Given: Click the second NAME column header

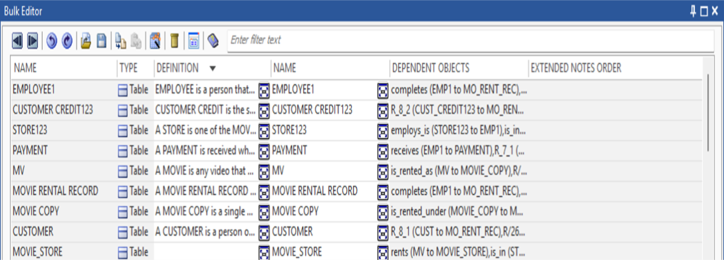Looking at the screenshot, I should (x=285, y=68).
